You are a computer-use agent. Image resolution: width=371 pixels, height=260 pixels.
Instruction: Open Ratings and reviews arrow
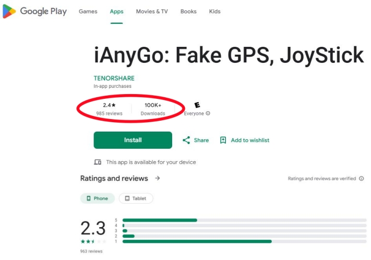coord(158,178)
